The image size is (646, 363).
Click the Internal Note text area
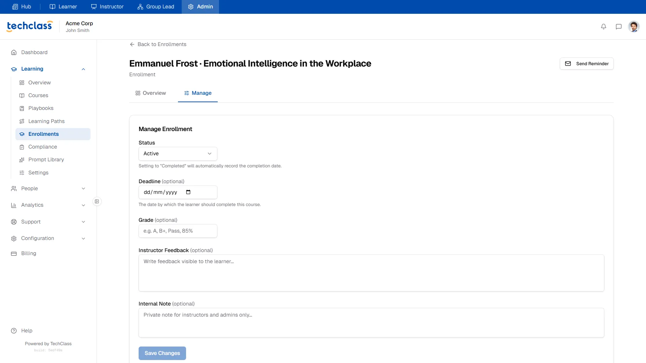(371, 323)
